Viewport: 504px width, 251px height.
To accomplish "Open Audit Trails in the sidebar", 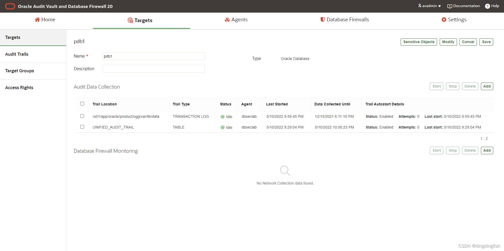I will 33,54.
